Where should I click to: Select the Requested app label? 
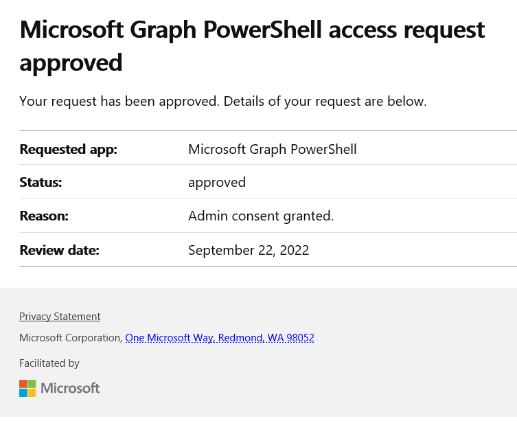69,149
